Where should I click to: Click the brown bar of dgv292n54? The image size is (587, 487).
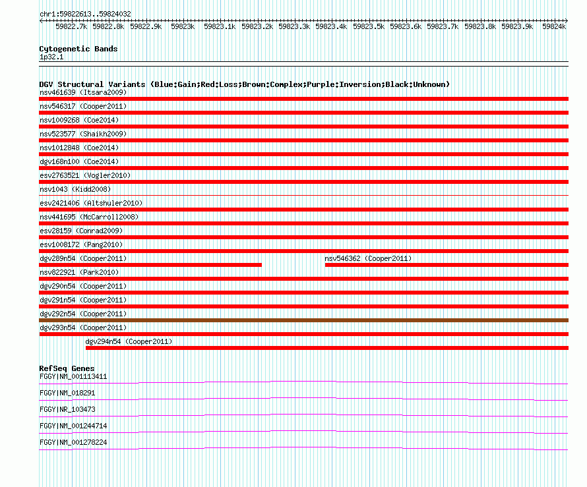click(303, 320)
